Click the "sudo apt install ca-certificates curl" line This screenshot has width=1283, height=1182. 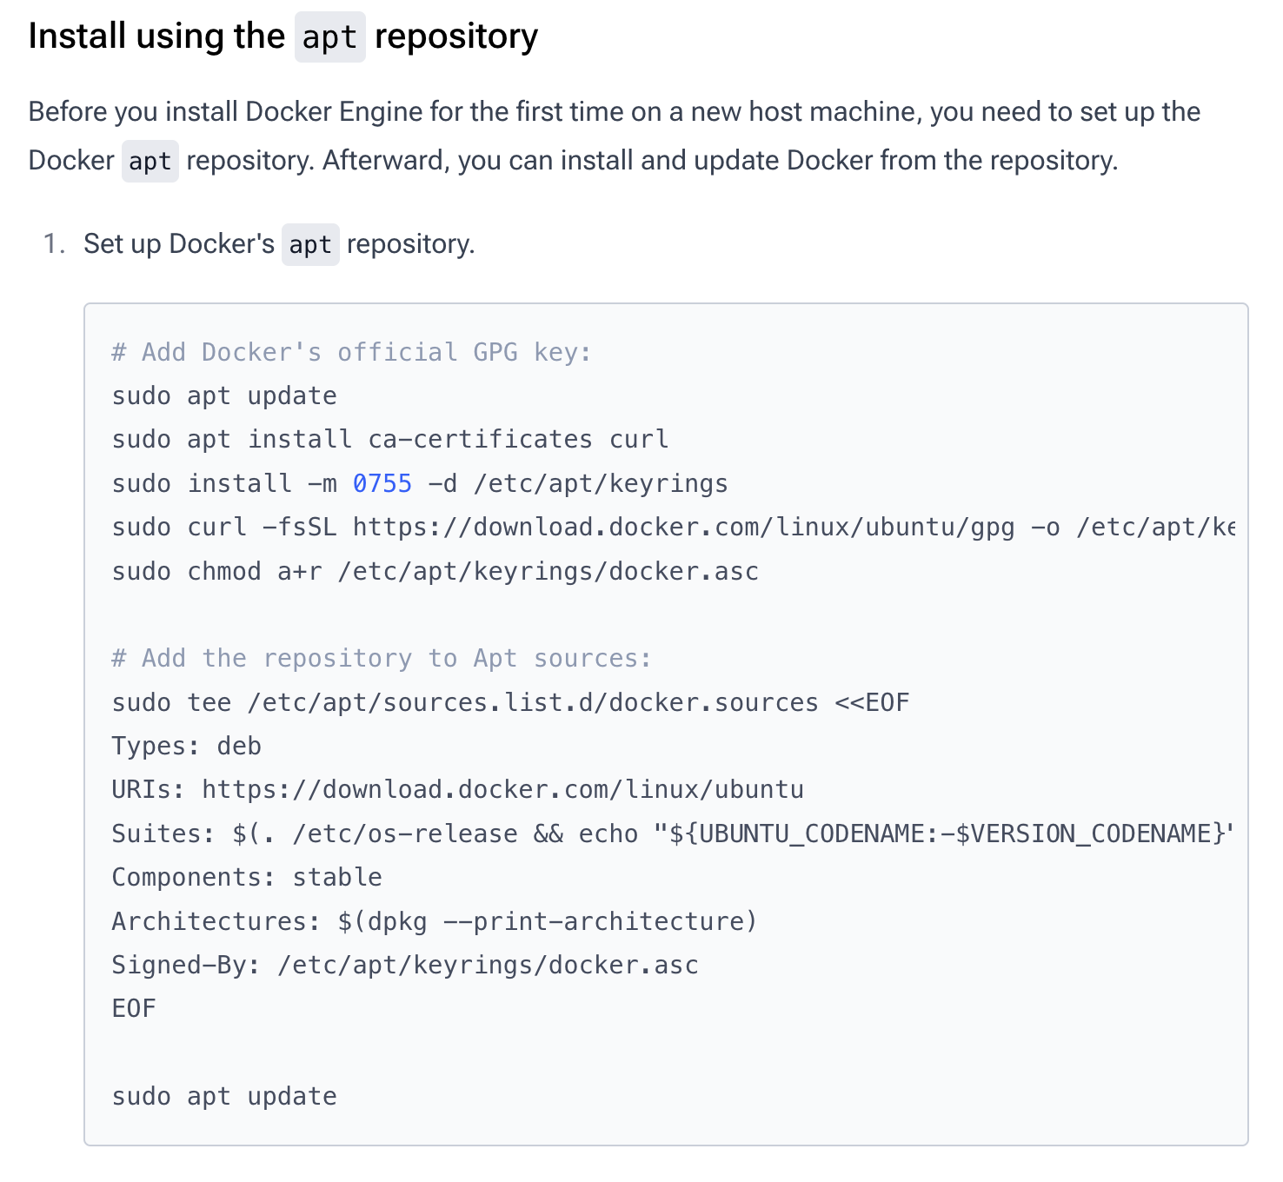tap(390, 439)
